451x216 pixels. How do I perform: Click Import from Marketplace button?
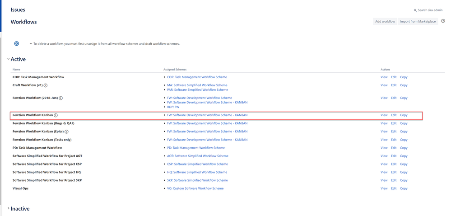[x=418, y=22]
